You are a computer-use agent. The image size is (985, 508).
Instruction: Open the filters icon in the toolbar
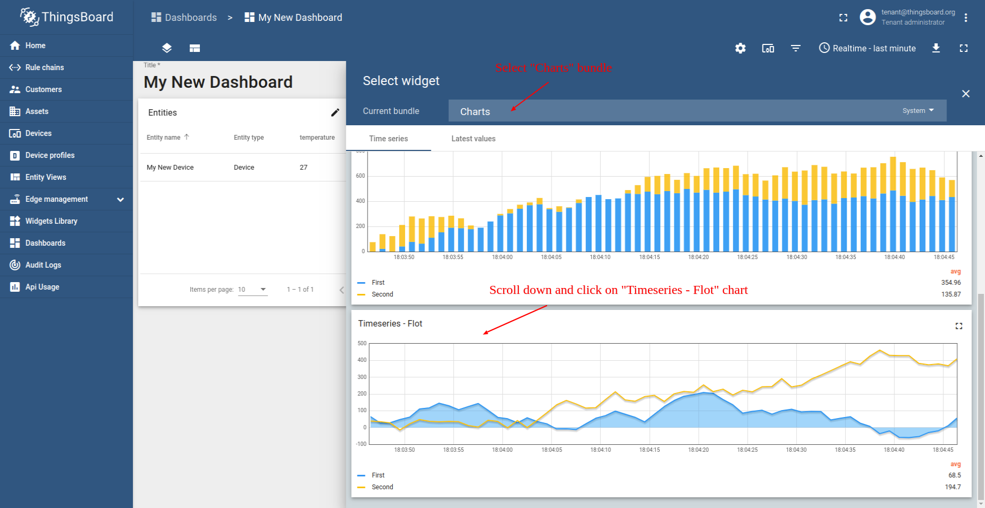point(796,48)
